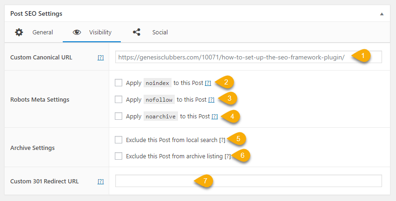The image size is (396, 201).
Task: Open help link beside Custom Canonical URL
Action: tap(100, 58)
